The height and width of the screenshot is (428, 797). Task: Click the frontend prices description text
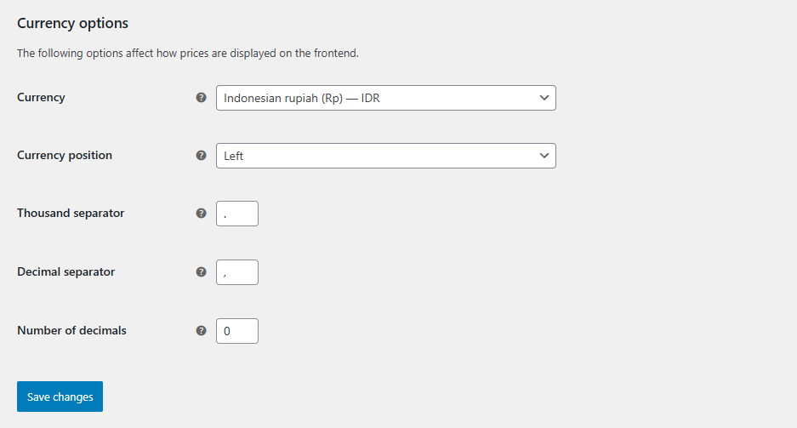pos(188,54)
